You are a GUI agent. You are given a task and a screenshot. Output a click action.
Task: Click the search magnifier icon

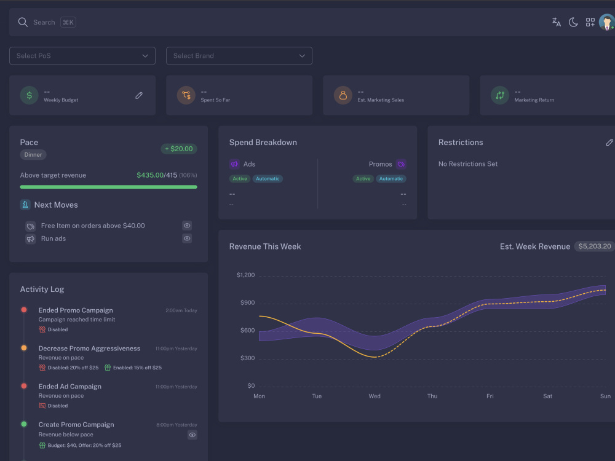coord(23,22)
